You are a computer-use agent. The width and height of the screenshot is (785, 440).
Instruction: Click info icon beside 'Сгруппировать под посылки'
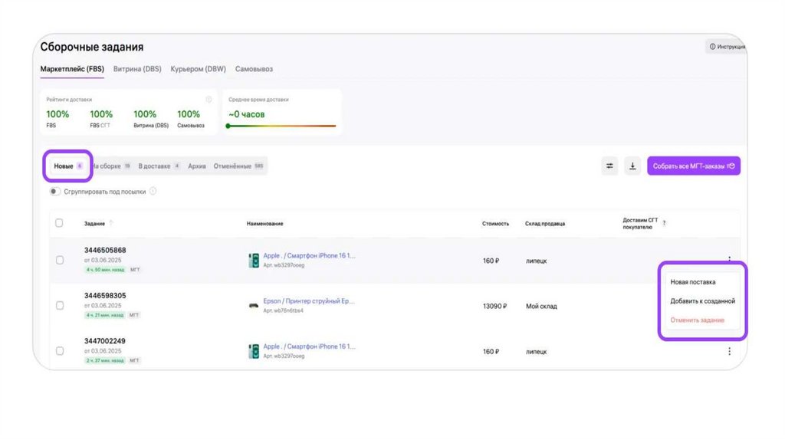tap(153, 192)
